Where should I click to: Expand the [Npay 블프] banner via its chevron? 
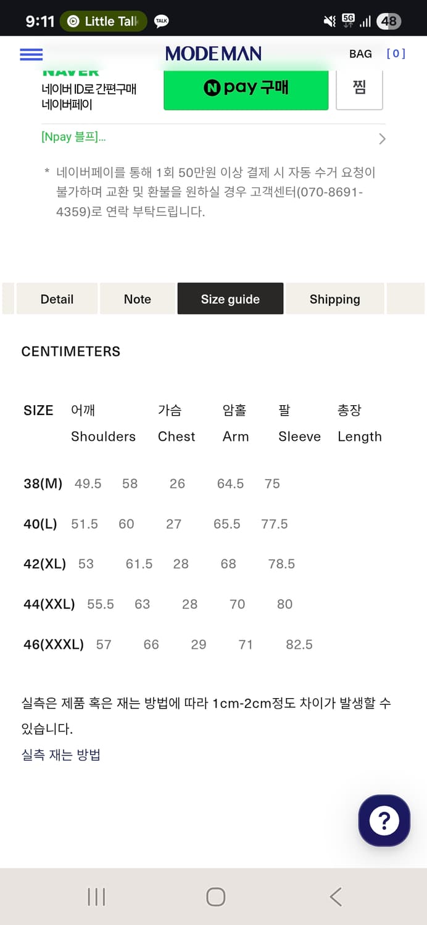[x=382, y=139]
